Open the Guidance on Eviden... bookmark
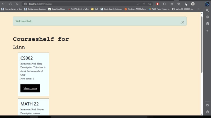 35,9
